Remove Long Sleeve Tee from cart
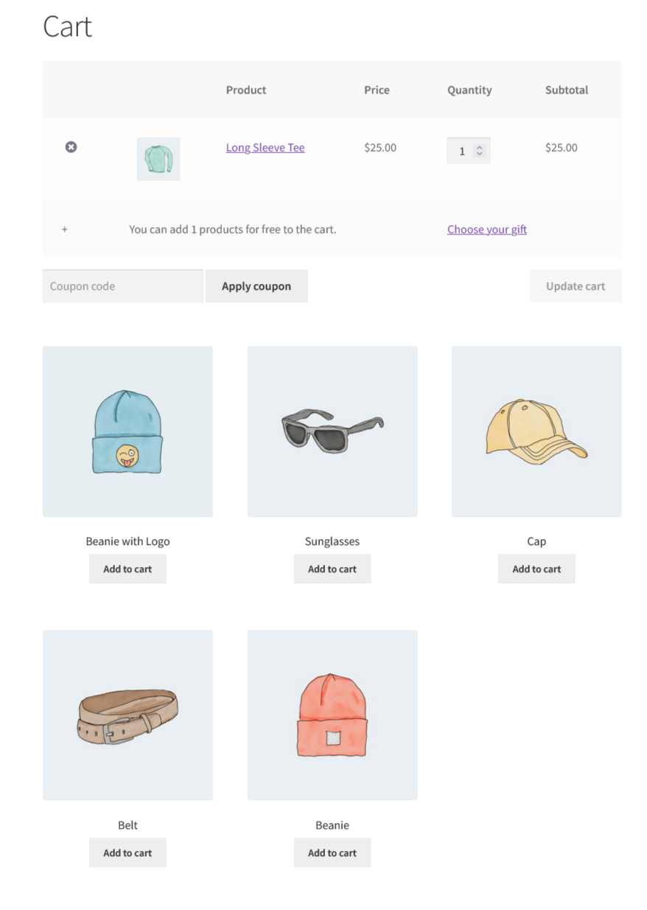647x910 pixels. (71, 147)
